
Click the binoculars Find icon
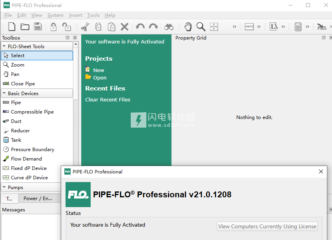pyautogui.click(x=169, y=27)
